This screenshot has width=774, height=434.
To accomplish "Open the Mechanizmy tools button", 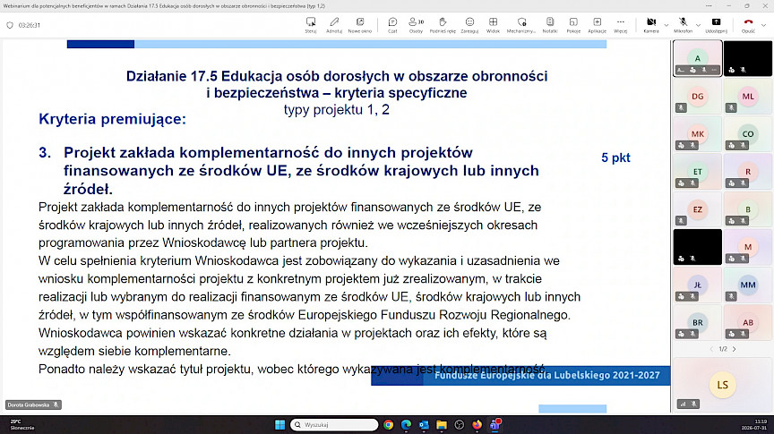I will tap(521, 25).
